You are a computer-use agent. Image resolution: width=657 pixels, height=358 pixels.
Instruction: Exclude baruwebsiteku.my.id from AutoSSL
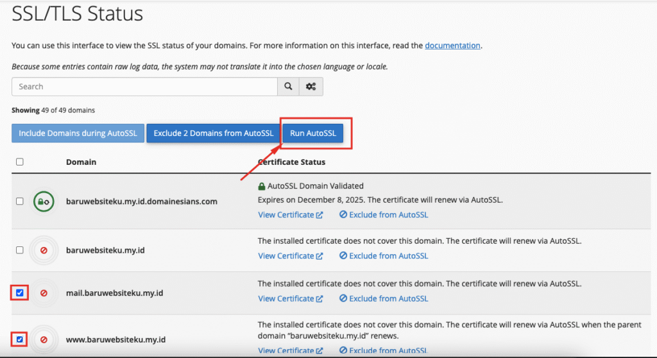coord(384,256)
